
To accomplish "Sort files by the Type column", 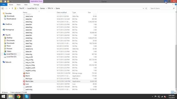I will (x=74, y=12).
